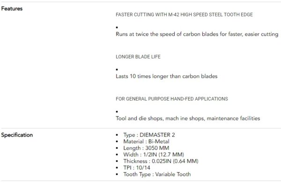Image resolution: width=281 pixels, height=183 pixels.
Task: Click the Specification section heading
Action: tap(17, 135)
